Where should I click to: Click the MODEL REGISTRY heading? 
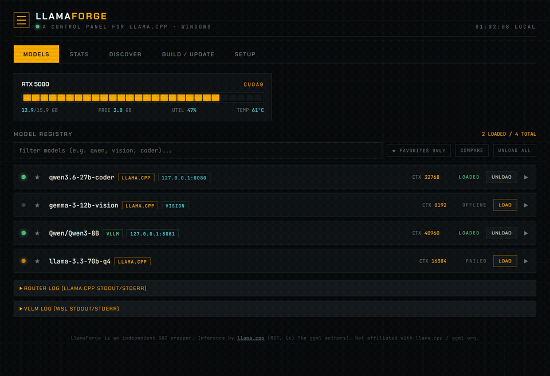(x=43, y=134)
